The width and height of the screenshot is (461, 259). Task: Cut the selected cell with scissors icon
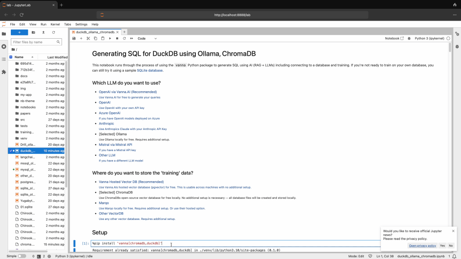pyautogui.click(x=88, y=39)
